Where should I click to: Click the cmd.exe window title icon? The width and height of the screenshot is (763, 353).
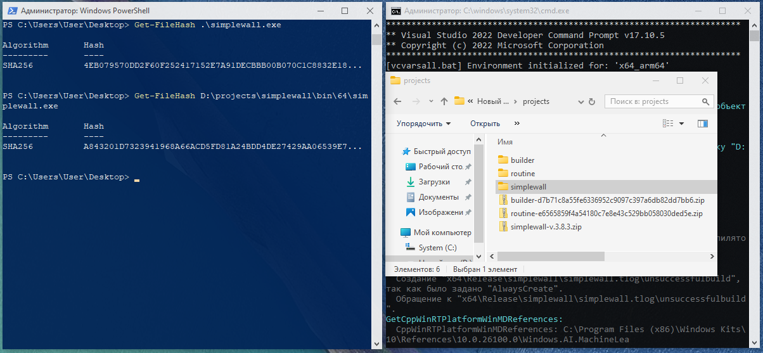[x=395, y=11]
